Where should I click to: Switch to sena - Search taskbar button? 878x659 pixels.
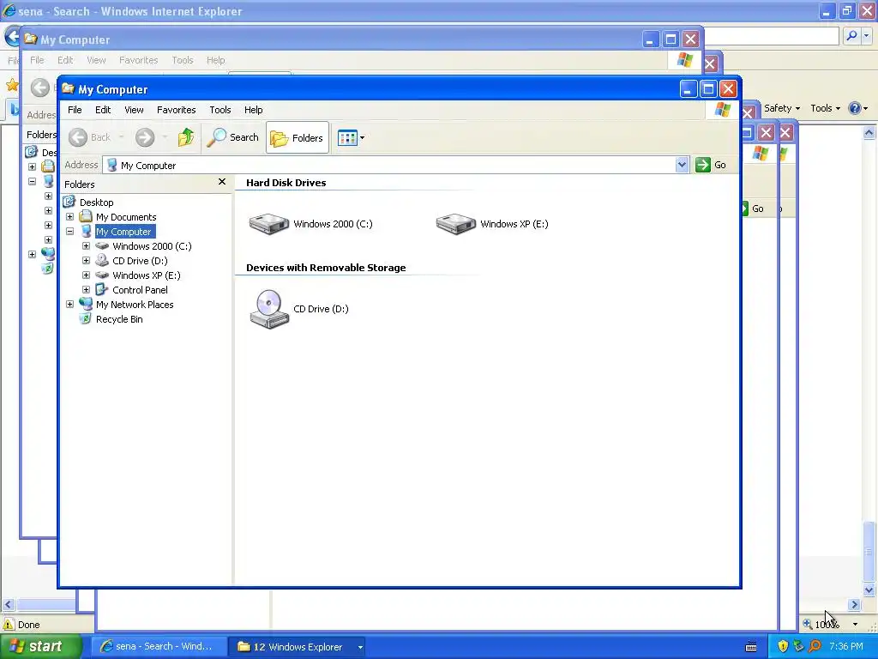(x=158, y=646)
